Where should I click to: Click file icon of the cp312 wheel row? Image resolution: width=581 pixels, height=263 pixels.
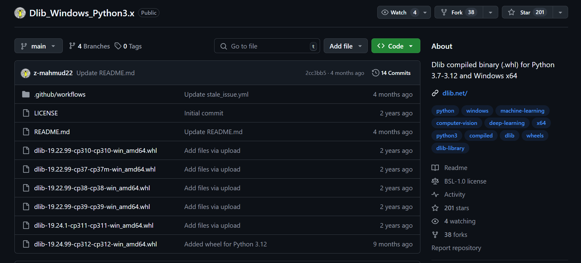tap(26, 244)
